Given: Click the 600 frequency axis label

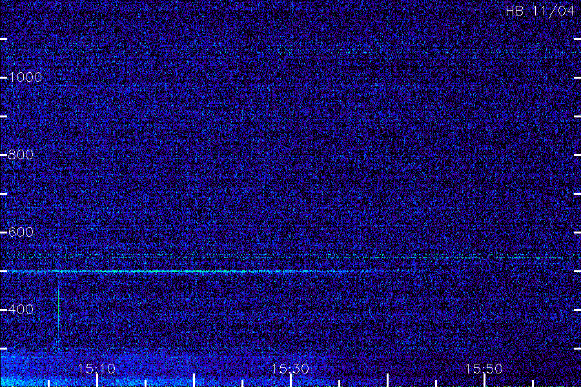Looking at the screenshot, I should tap(21, 232).
